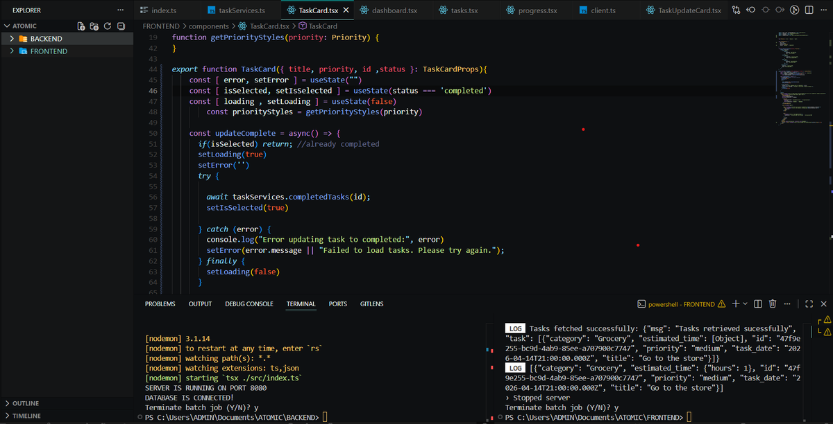Open terminal panel more actions ellipsis
Image resolution: width=833 pixels, height=424 pixels.
pyautogui.click(x=787, y=303)
